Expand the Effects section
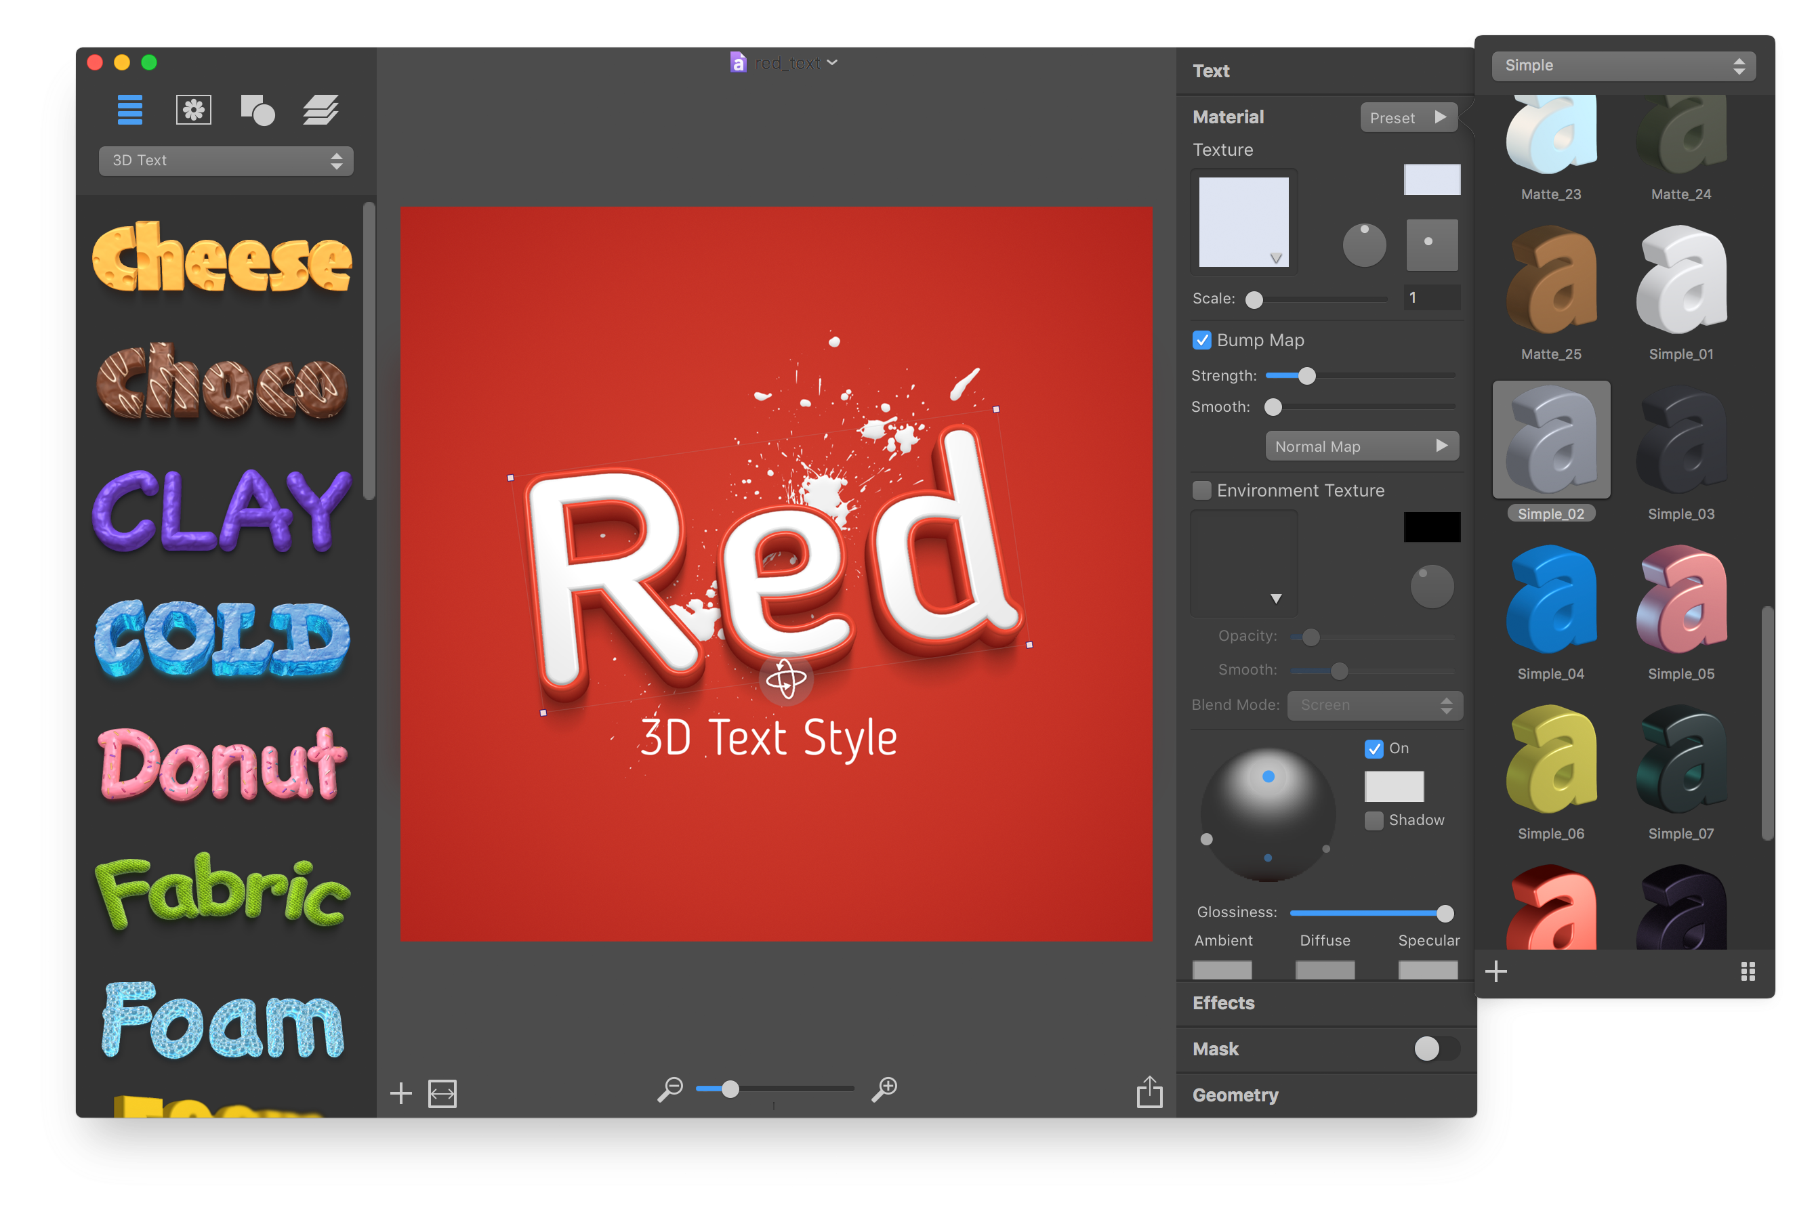 pyautogui.click(x=1224, y=1002)
